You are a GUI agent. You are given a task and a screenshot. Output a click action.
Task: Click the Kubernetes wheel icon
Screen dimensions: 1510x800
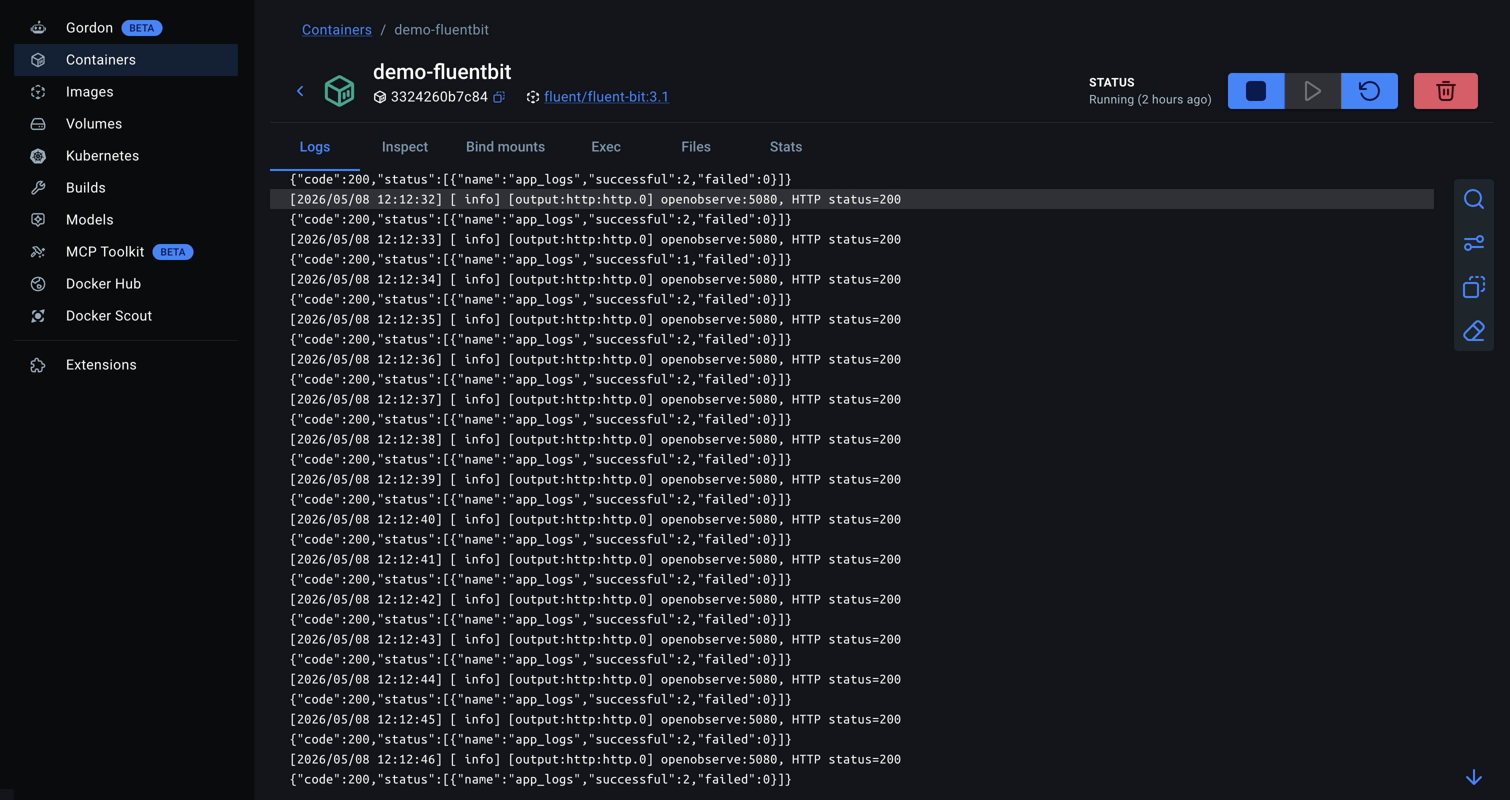[x=38, y=156]
